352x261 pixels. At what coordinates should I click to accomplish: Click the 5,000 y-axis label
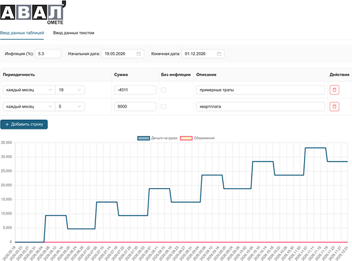7,227
